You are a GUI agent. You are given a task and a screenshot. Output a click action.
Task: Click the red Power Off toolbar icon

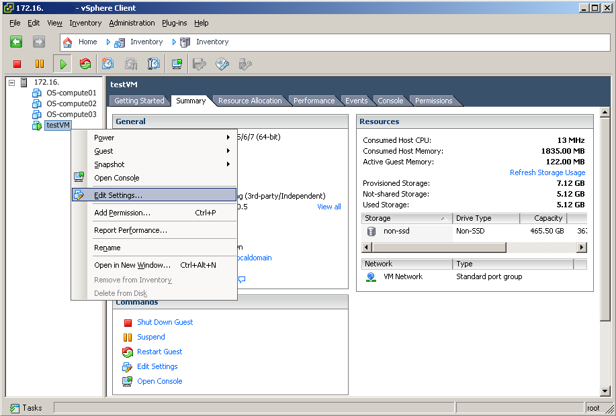[17, 64]
